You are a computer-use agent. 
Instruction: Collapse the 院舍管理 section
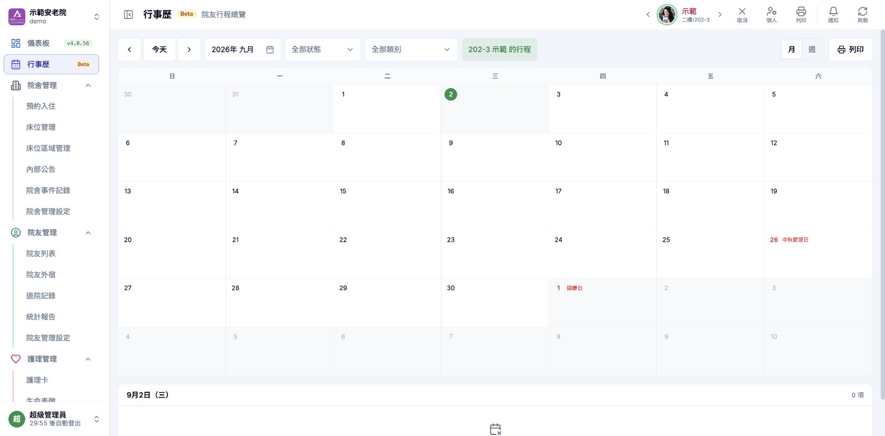[51, 85]
